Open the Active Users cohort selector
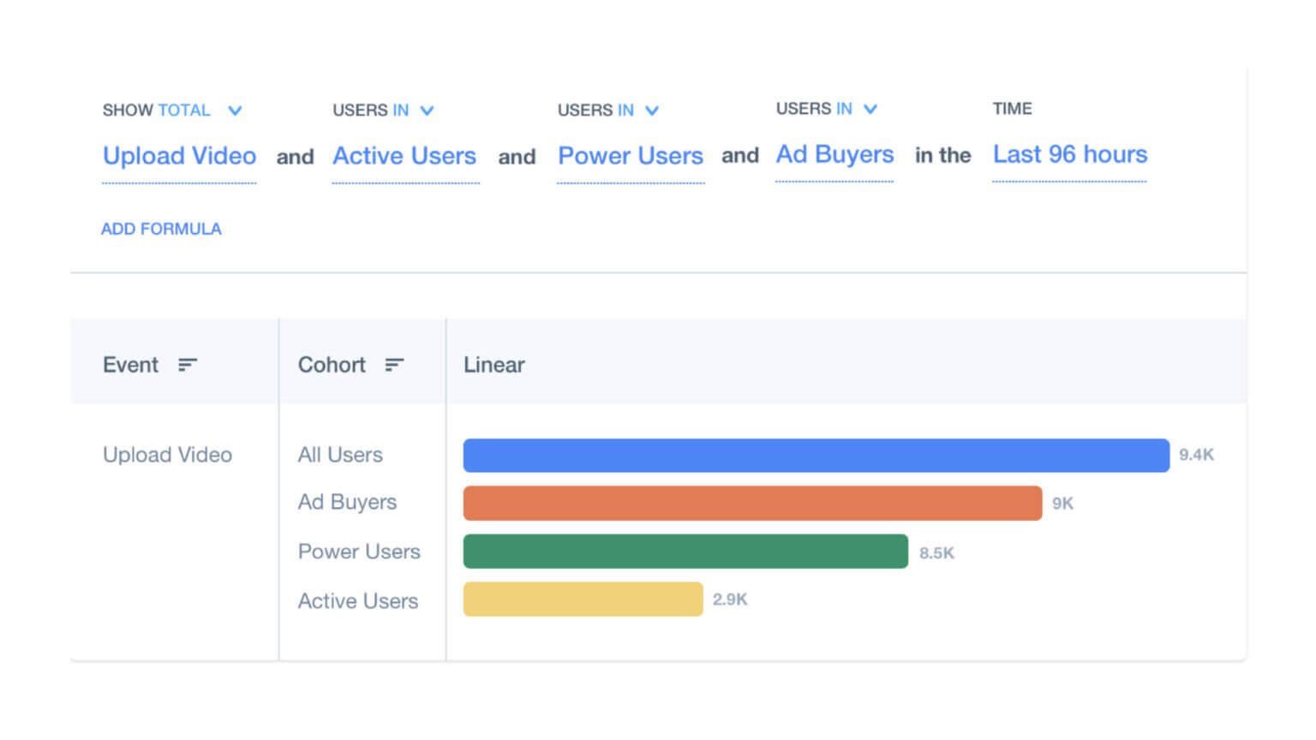Screen dimensions: 1316x740 (x=404, y=156)
